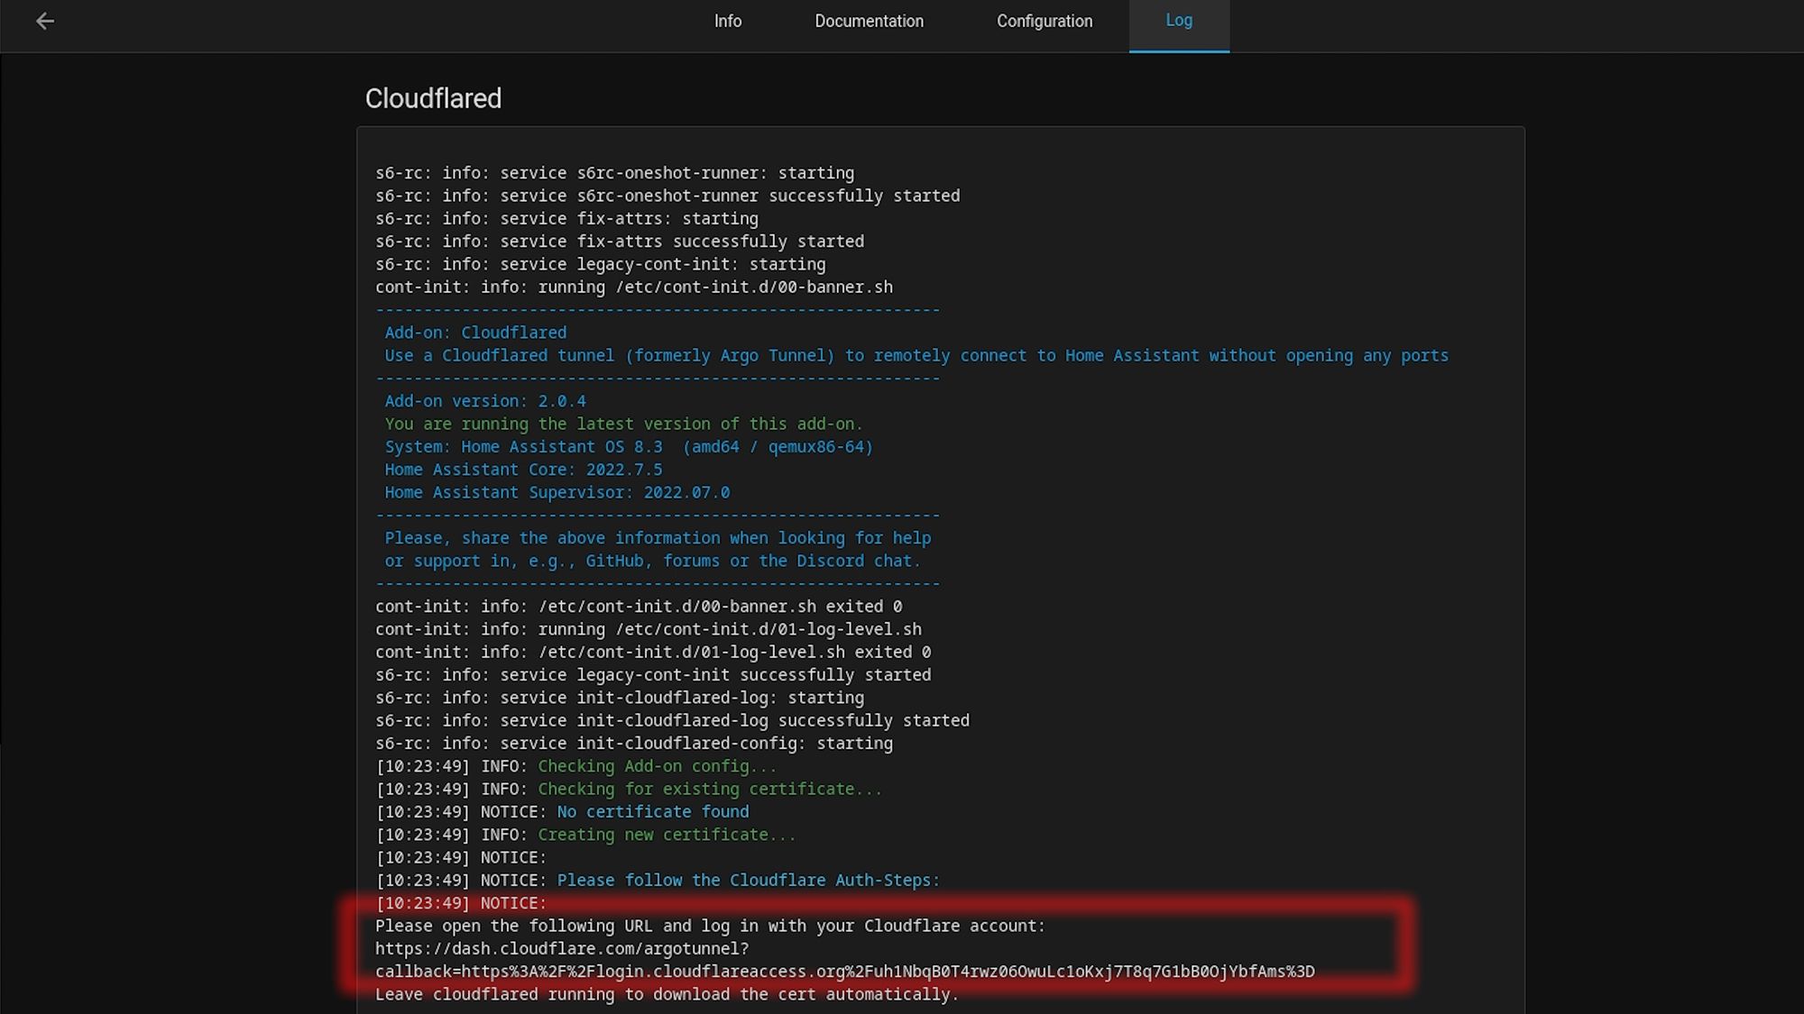Screen dimensions: 1804x1014
Task: Click 'service fix-attrs successfully started' line
Action: [x=620, y=242]
